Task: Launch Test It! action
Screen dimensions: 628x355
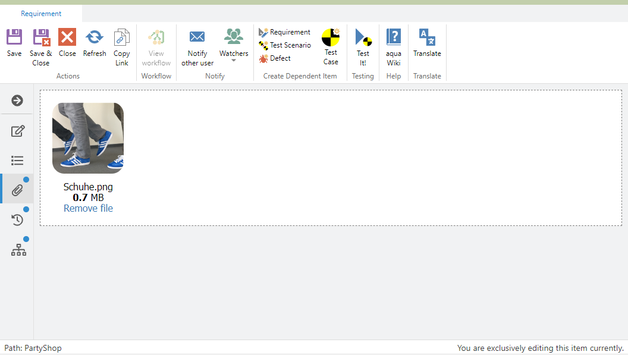Action: [x=363, y=38]
